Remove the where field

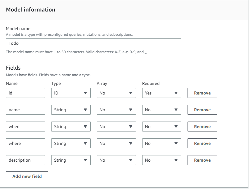coord(202,143)
